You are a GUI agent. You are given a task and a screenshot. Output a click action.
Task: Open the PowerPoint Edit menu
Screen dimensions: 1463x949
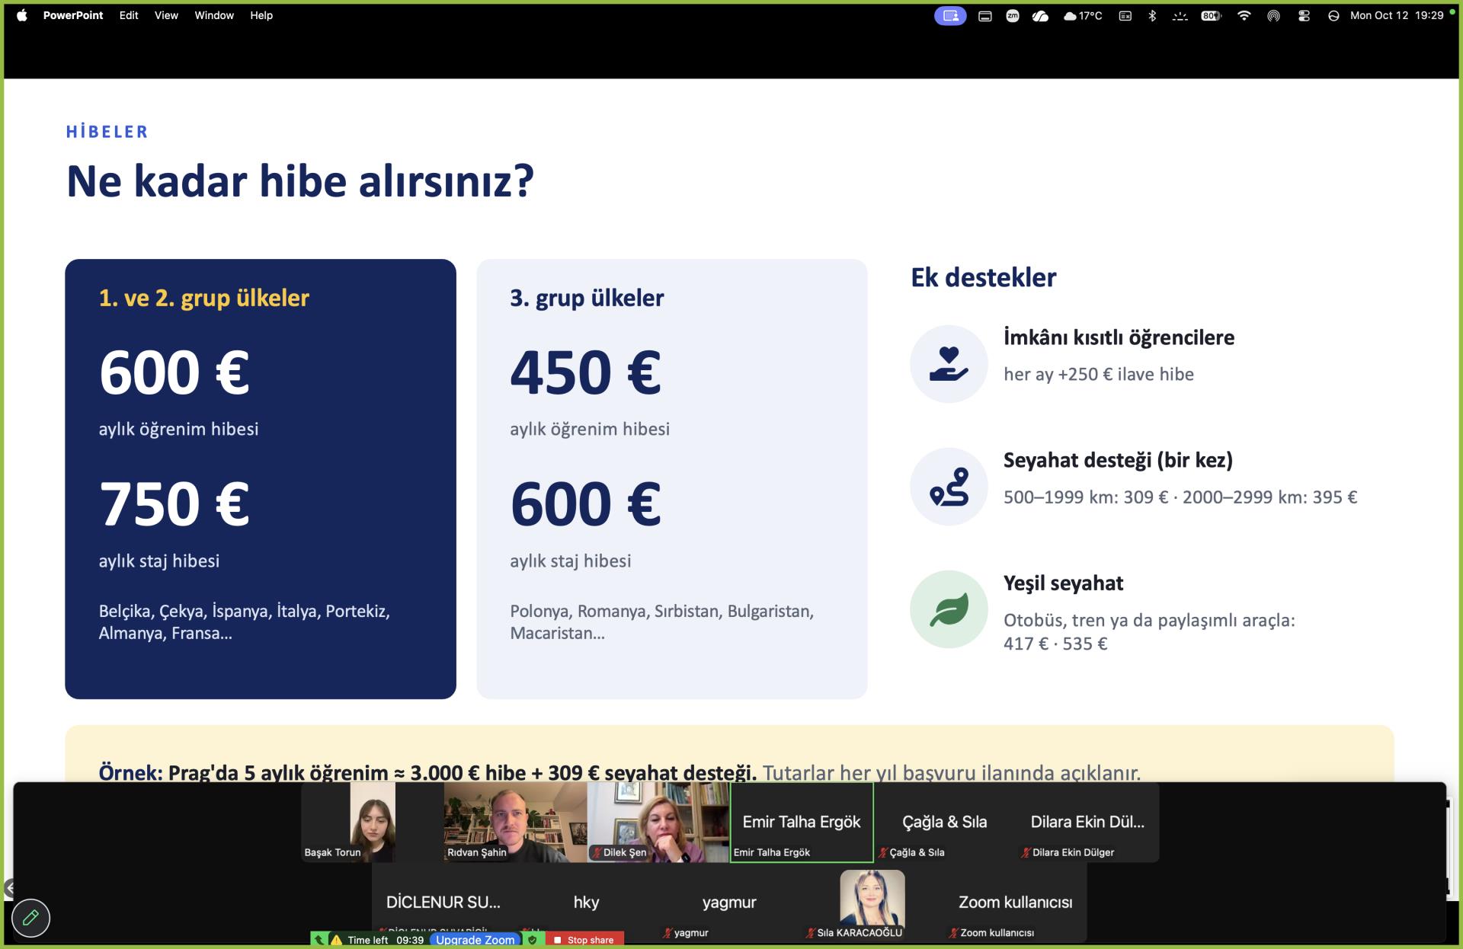(x=129, y=15)
